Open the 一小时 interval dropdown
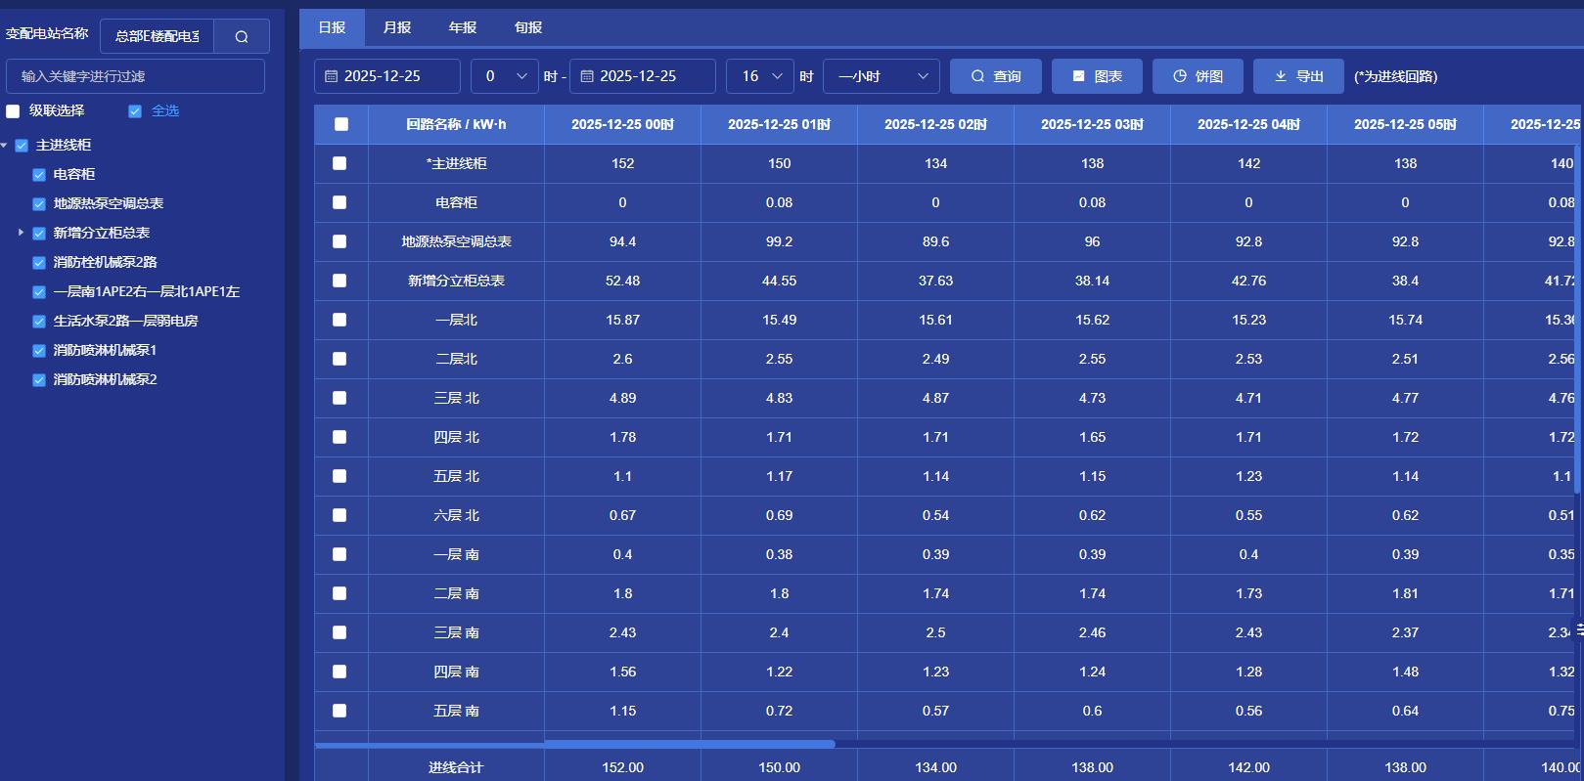The width and height of the screenshot is (1584, 781). point(881,76)
